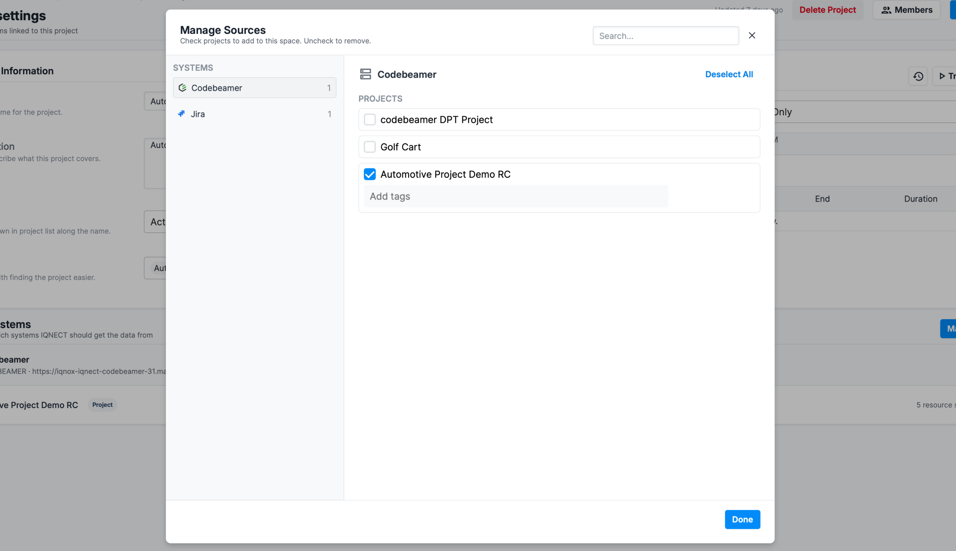This screenshot has width=956, height=551.
Task: Click the Delete Project button
Action: coord(827,10)
